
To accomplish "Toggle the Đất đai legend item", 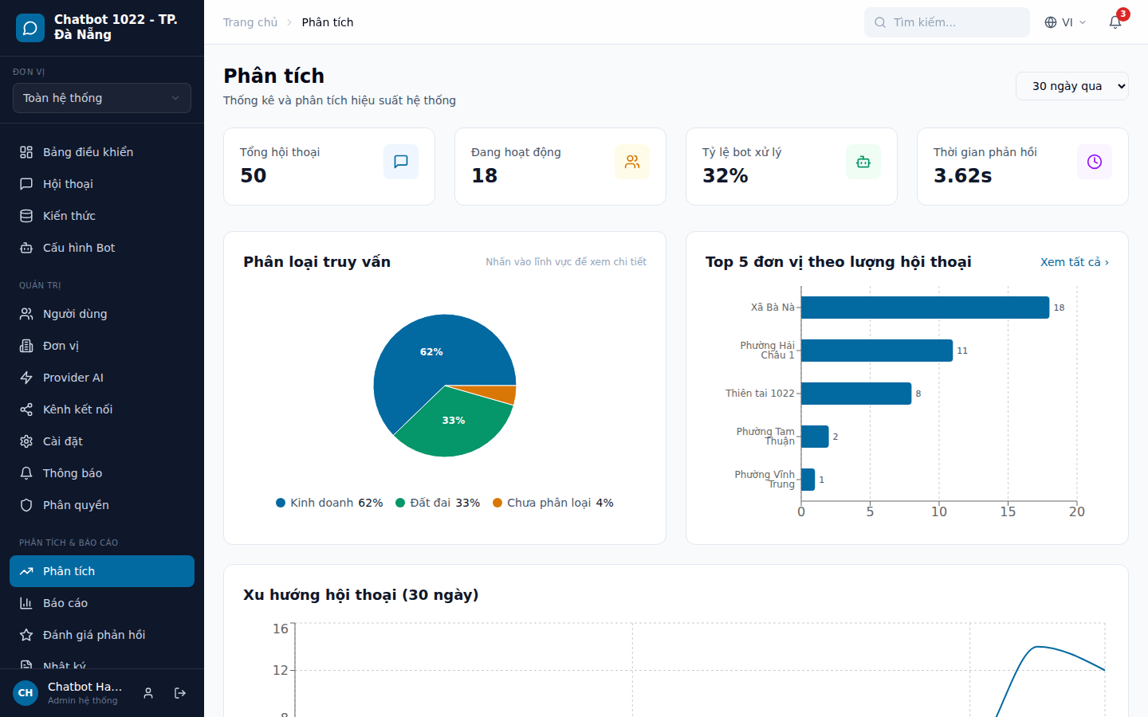I will [438, 503].
